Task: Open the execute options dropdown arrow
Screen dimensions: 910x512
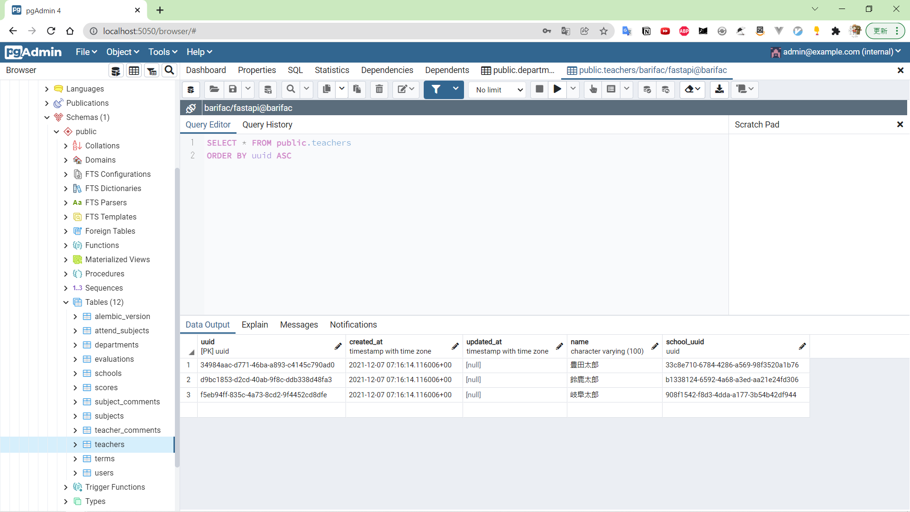Action: click(573, 90)
